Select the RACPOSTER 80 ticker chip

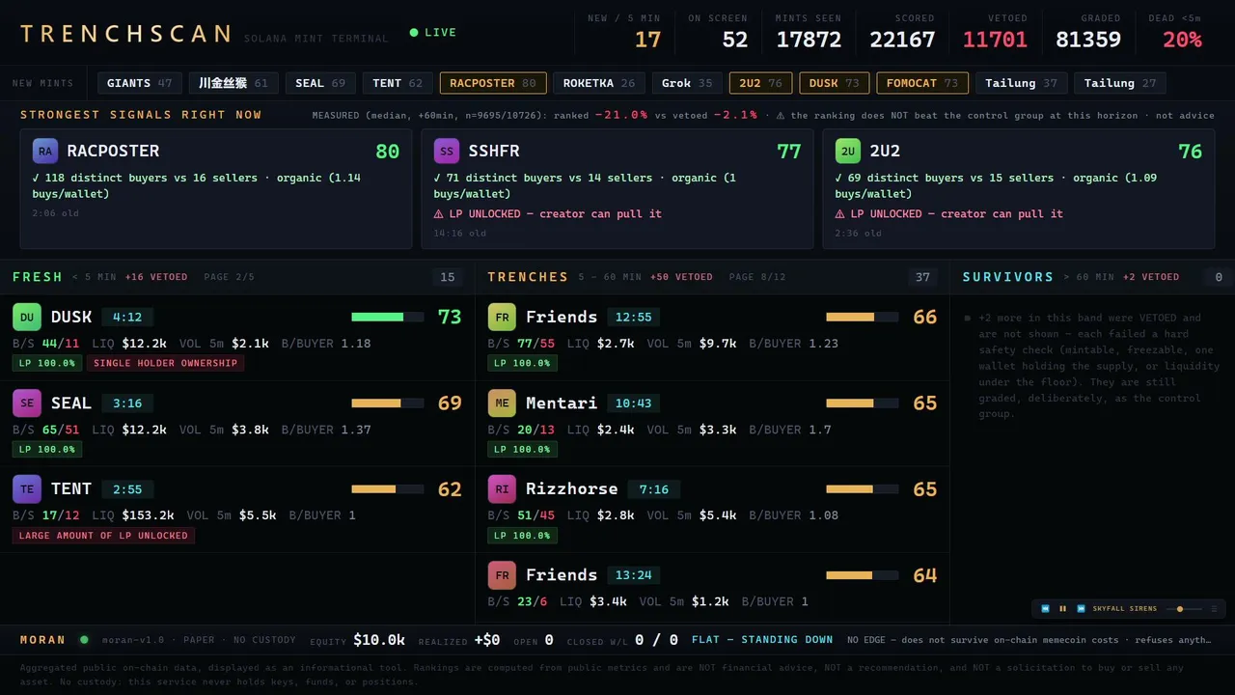[x=493, y=83]
